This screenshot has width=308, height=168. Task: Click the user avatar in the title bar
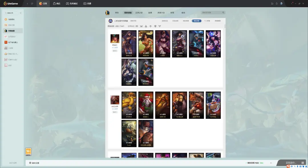pyautogui.click(x=281, y=3)
